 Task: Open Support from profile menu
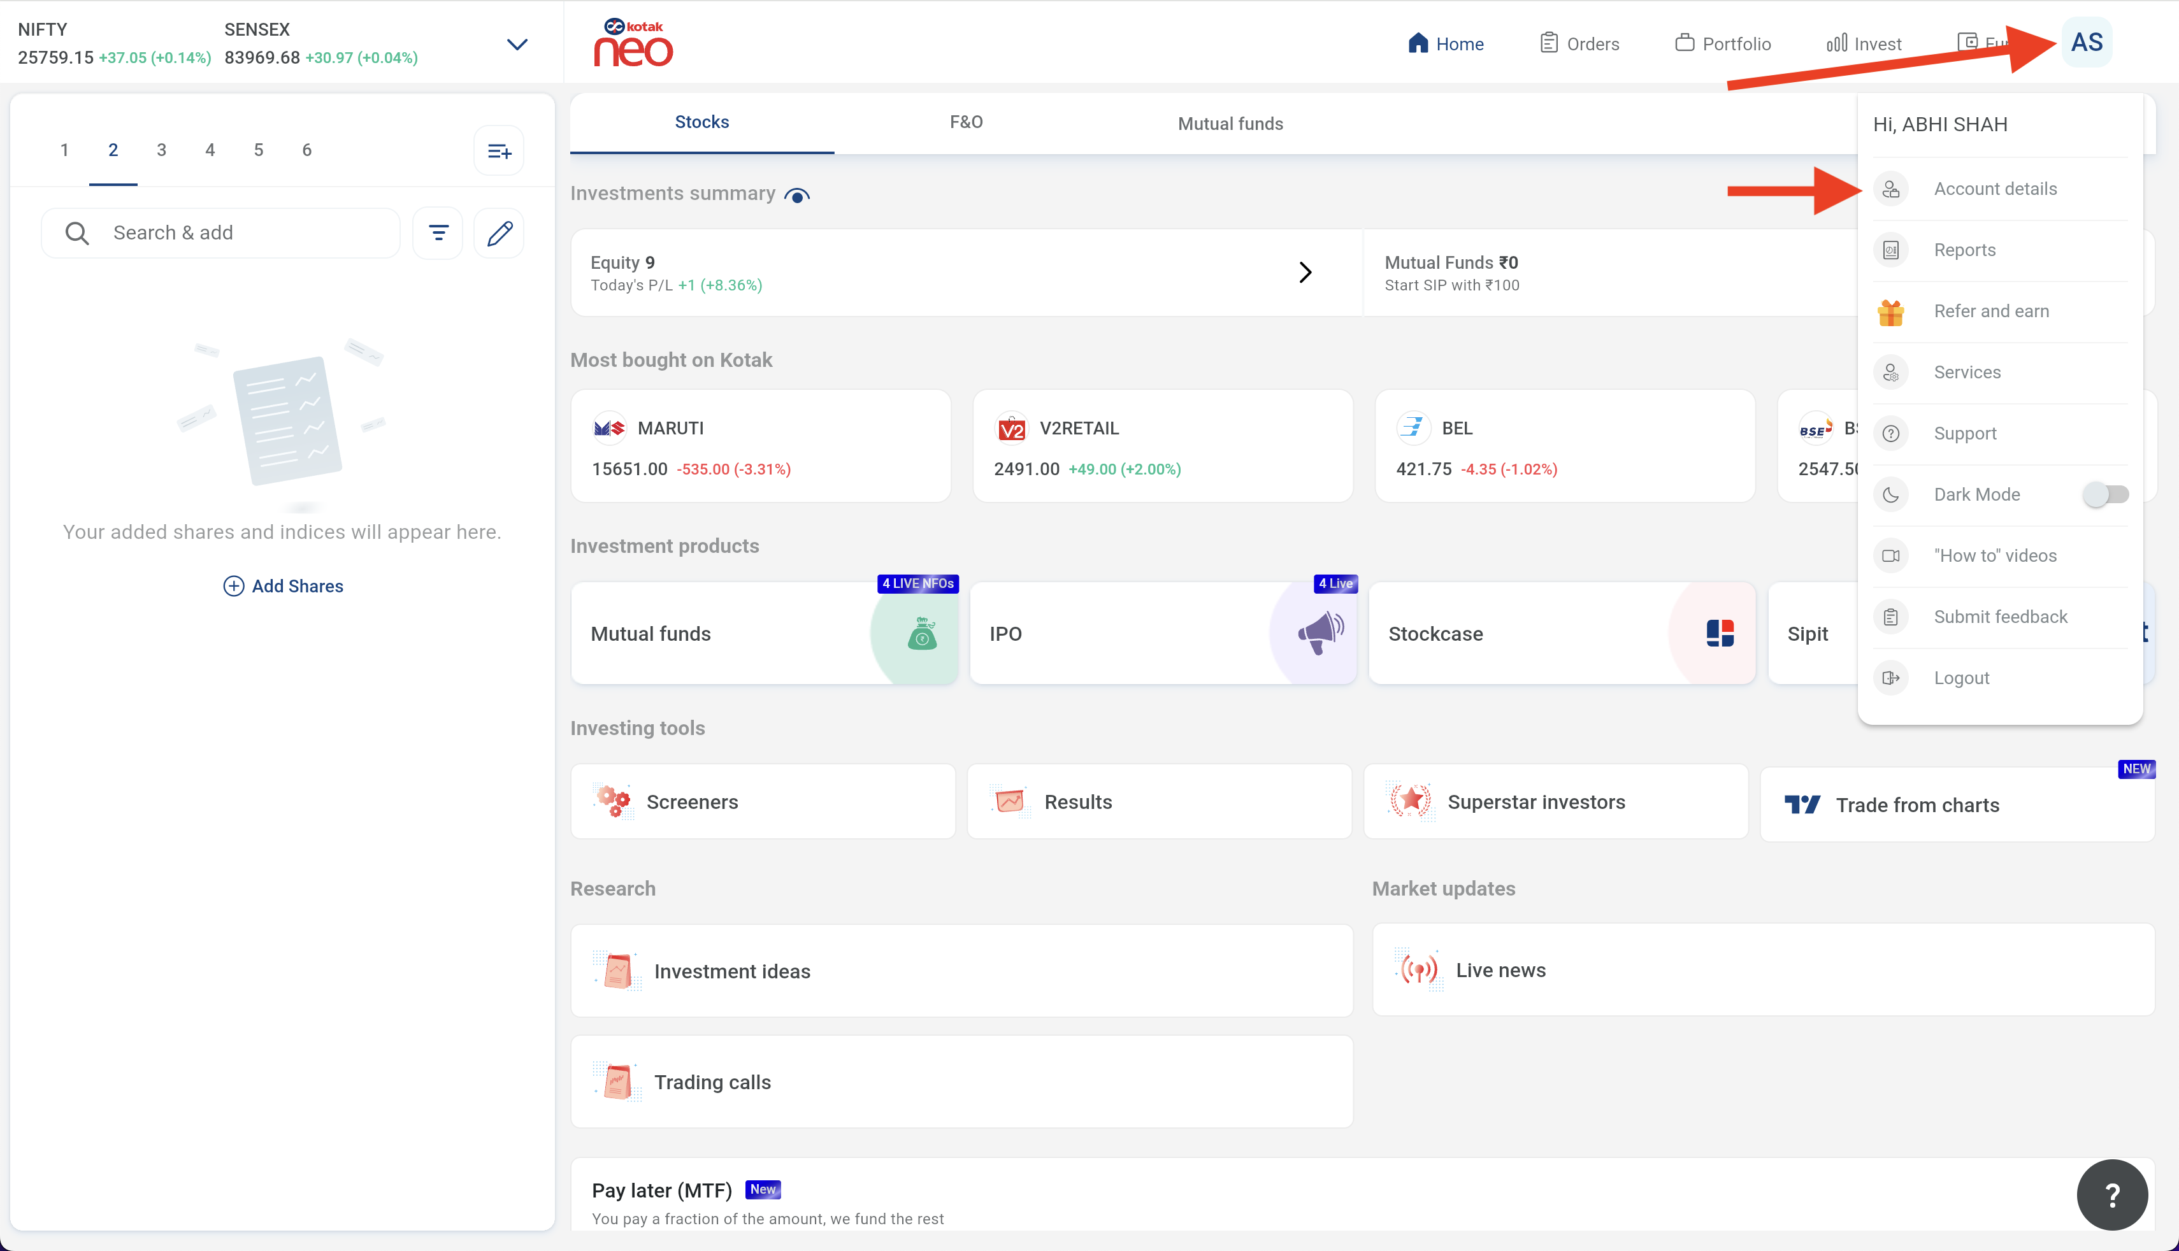pos(1999,433)
